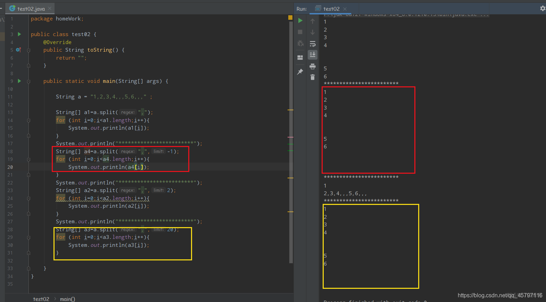Viewport: 546px width, 302px height.
Task: Collapse main method using line 9 fold marker
Action: pos(28,81)
